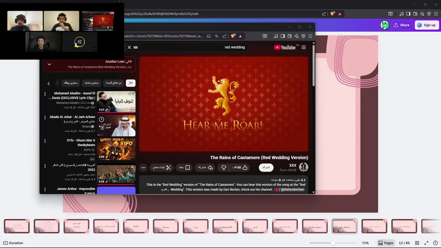This screenshot has width=441, height=248.
Task: Open Brave Rewards triangle in YouTube window
Action: click(x=240, y=36)
